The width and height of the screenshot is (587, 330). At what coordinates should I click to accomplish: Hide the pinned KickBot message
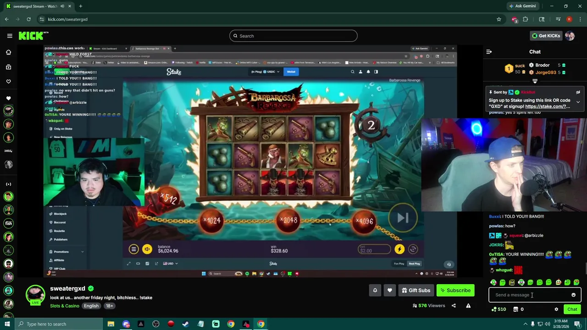click(x=578, y=92)
